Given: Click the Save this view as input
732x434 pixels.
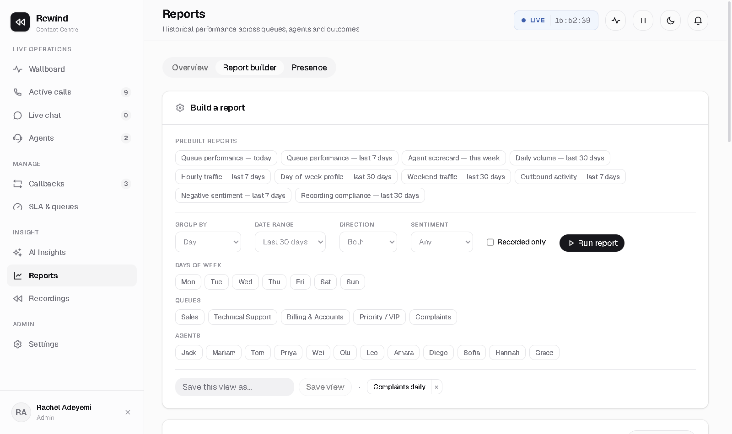Looking at the screenshot, I should (235, 387).
